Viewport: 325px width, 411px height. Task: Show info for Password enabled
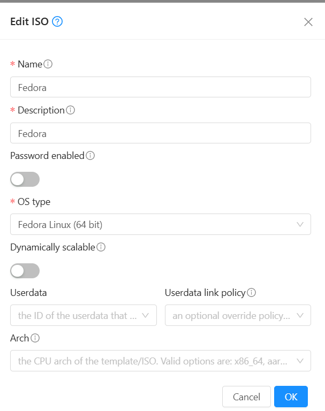90,156
